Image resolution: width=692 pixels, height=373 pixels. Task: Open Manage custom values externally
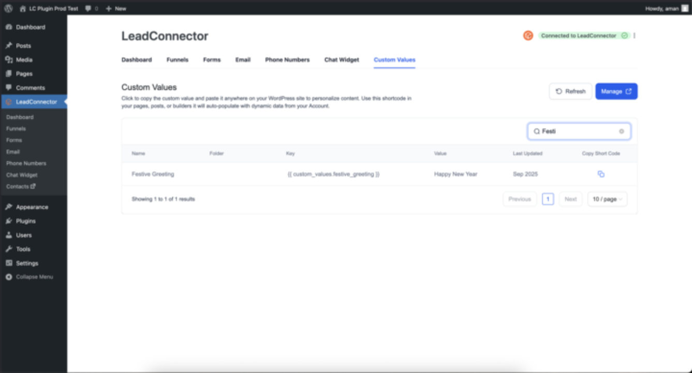point(616,91)
